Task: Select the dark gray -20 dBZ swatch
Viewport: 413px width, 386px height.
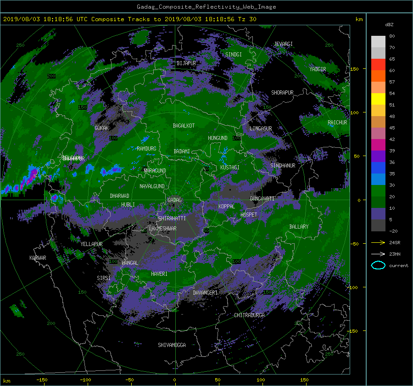Action: [378, 225]
